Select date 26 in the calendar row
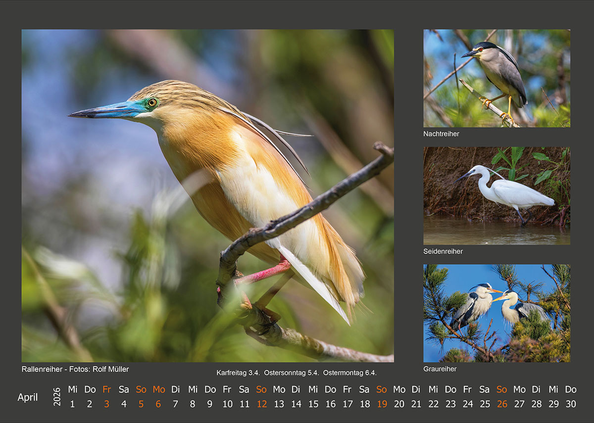 click(502, 404)
